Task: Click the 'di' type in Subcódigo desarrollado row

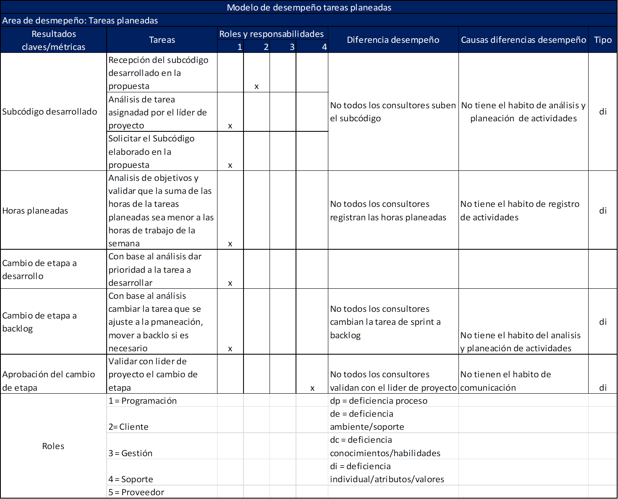Action: [603, 112]
